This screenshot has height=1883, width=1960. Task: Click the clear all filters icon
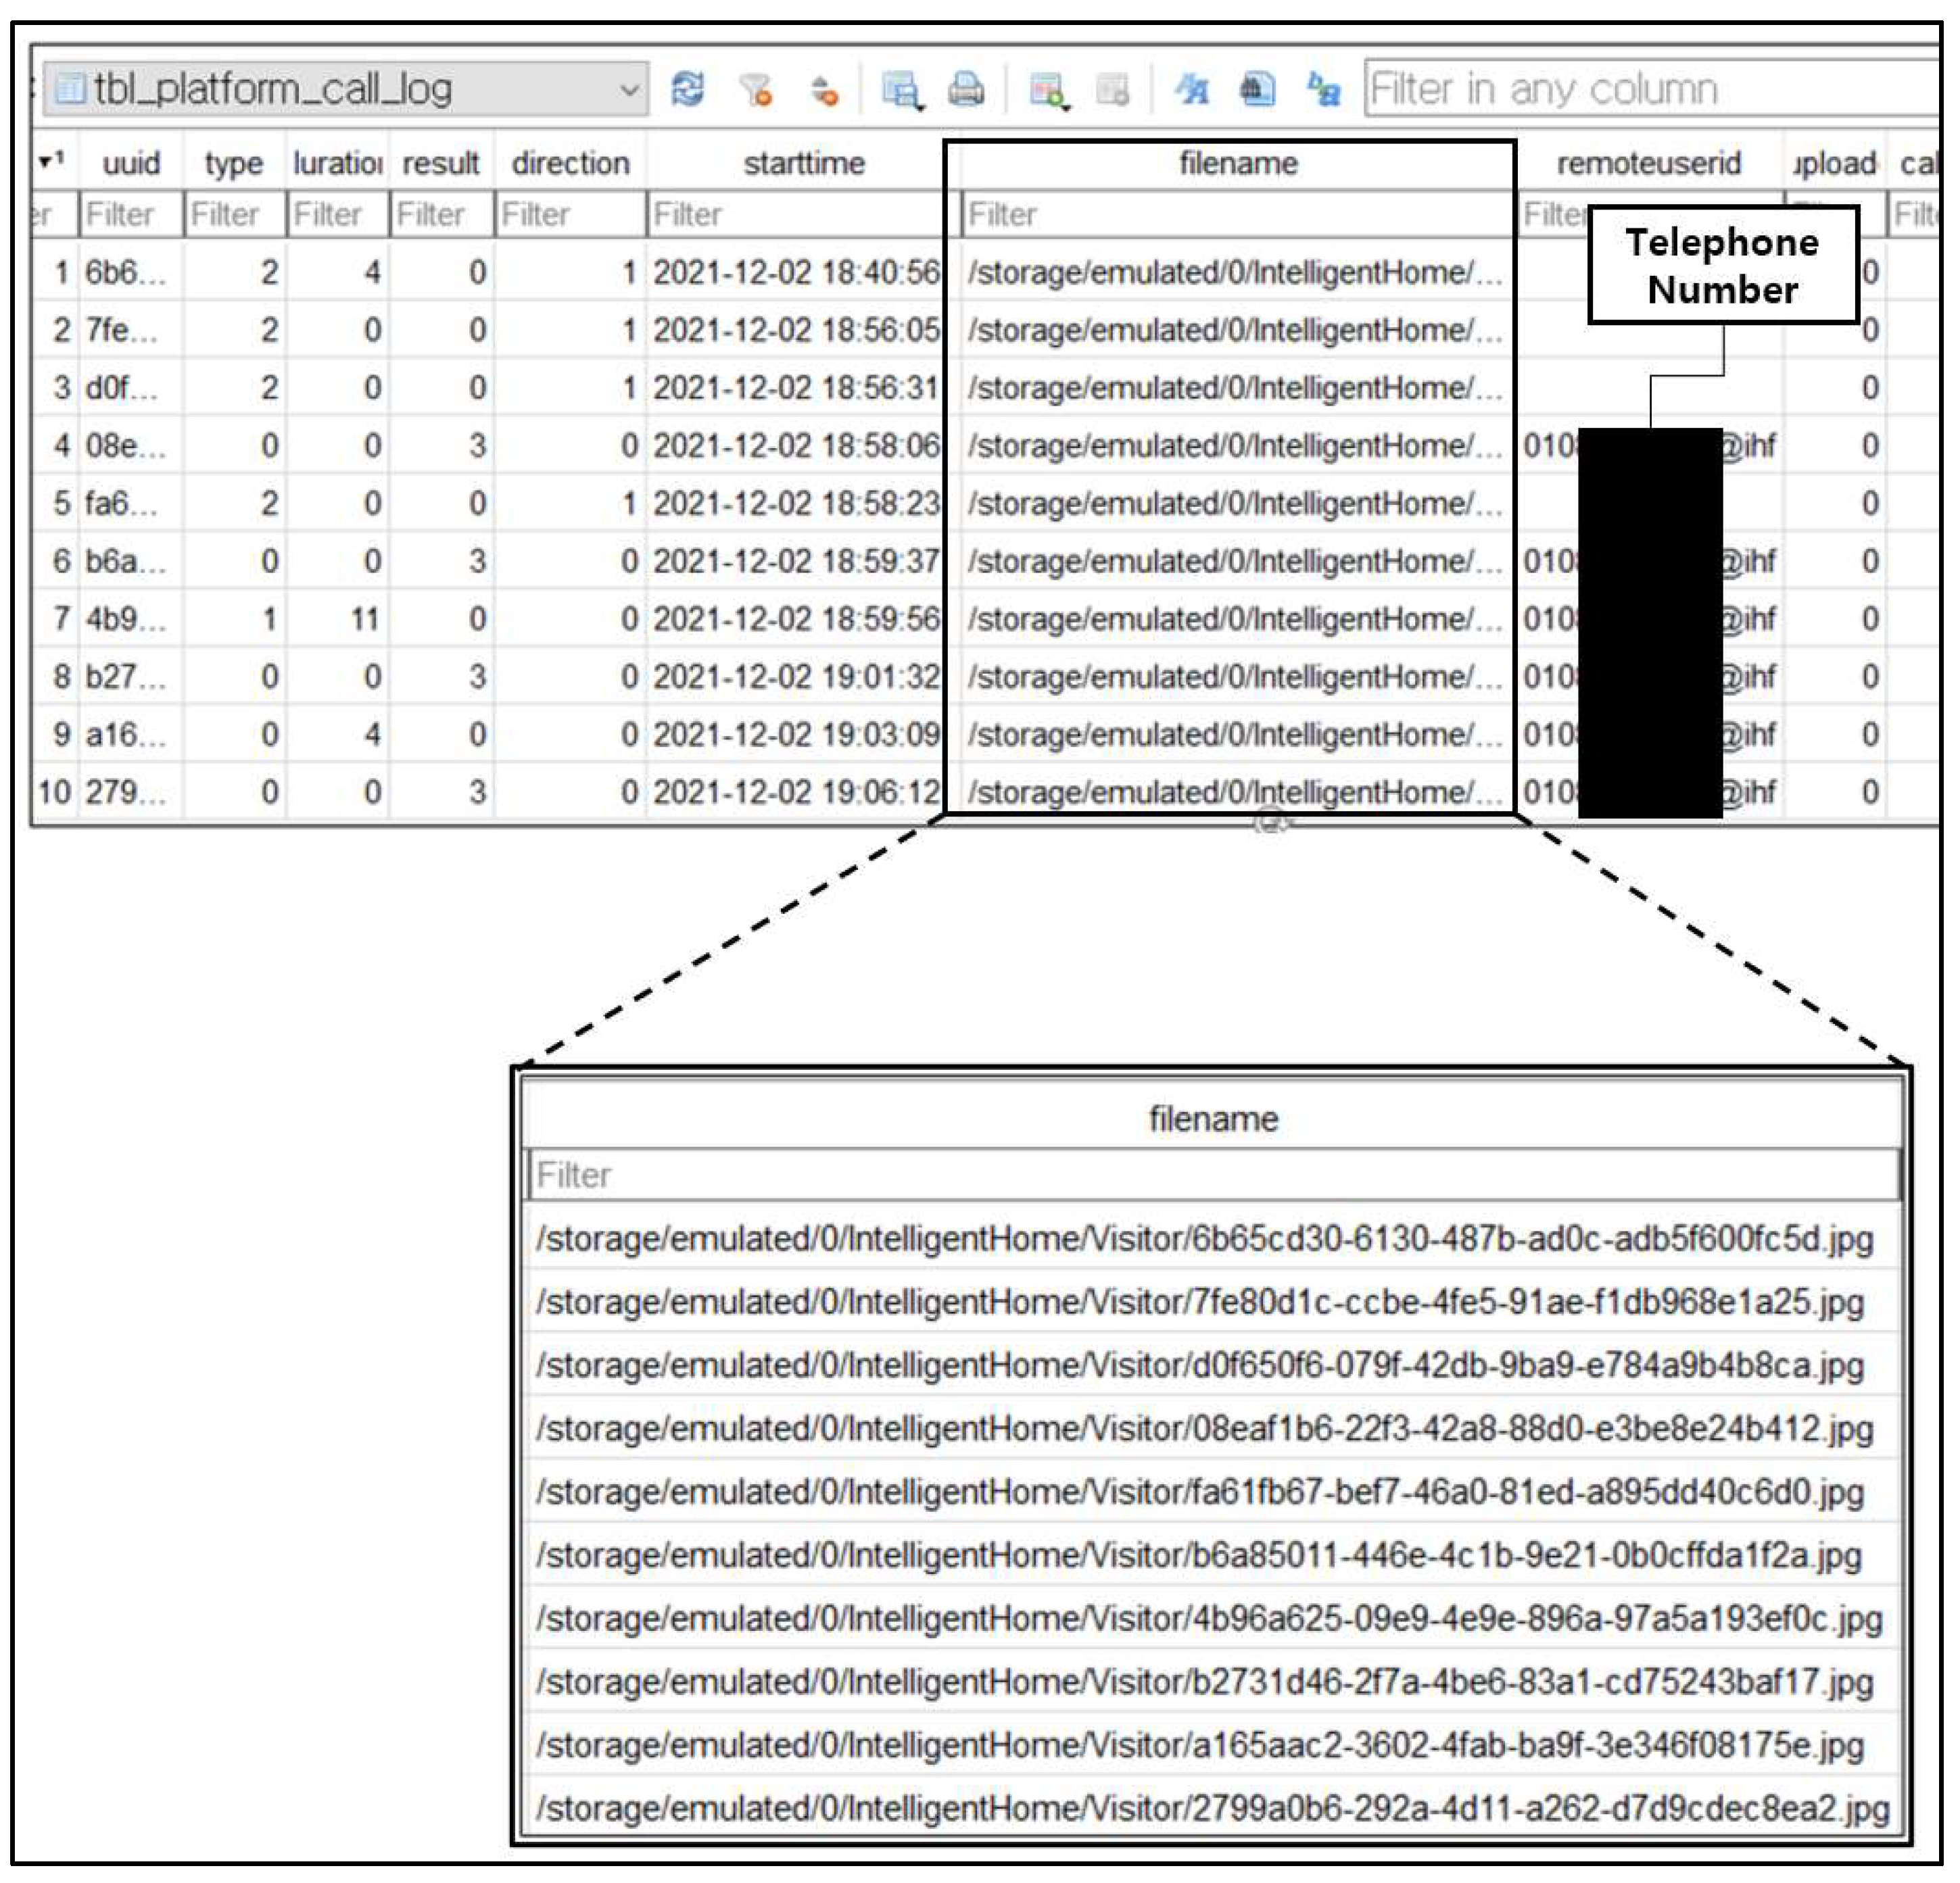tap(756, 90)
